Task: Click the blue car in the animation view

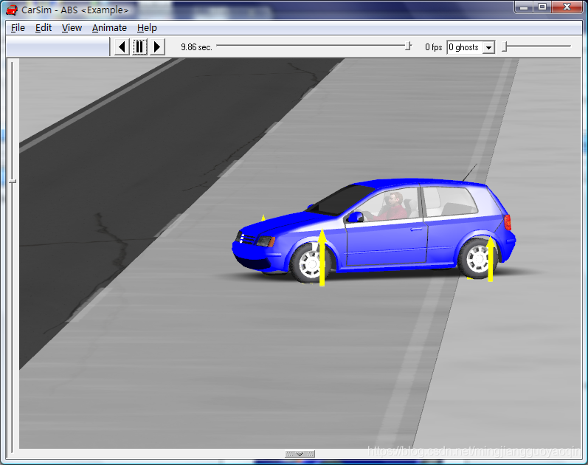Action: 373,230
